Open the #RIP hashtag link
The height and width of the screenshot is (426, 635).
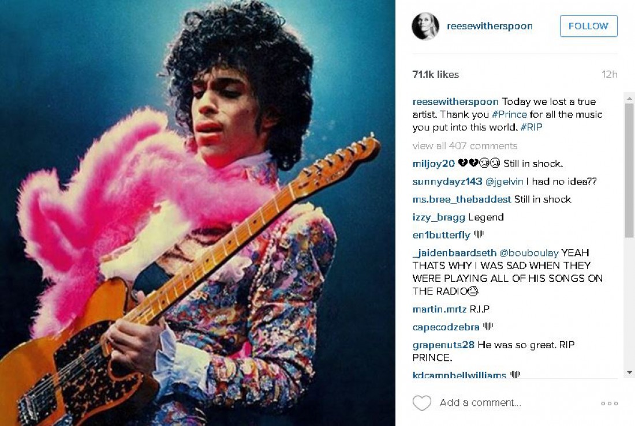pyautogui.click(x=531, y=127)
